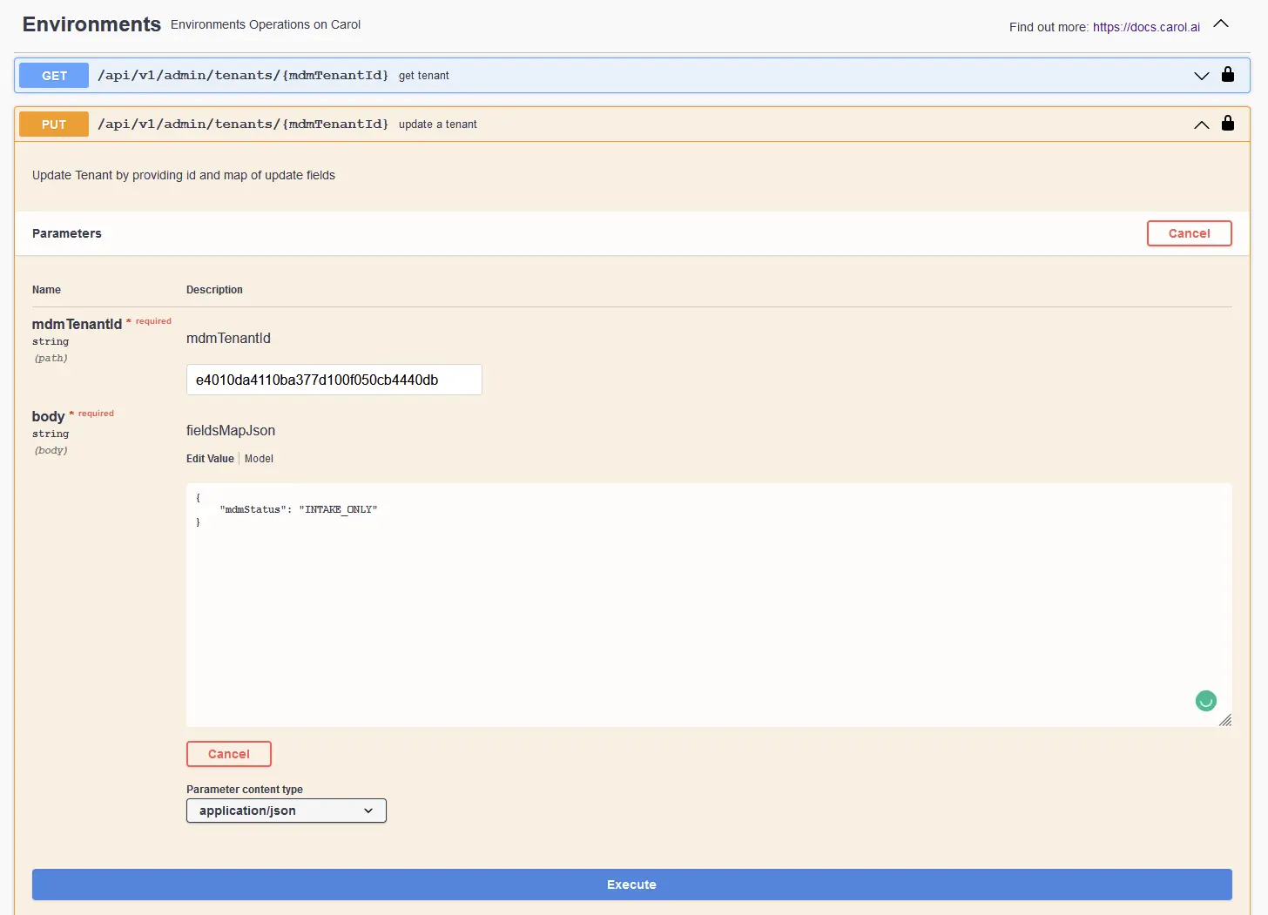Viewport: 1268px width, 915px height.
Task: Switch to the Model tab
Action: (259, 459)
